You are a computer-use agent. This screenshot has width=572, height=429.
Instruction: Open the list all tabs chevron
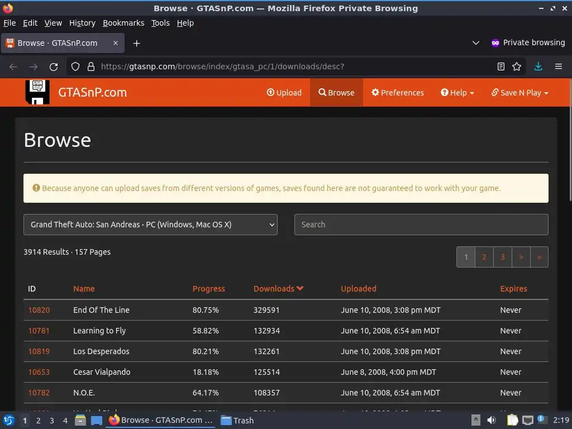click(x=476, y=42)
